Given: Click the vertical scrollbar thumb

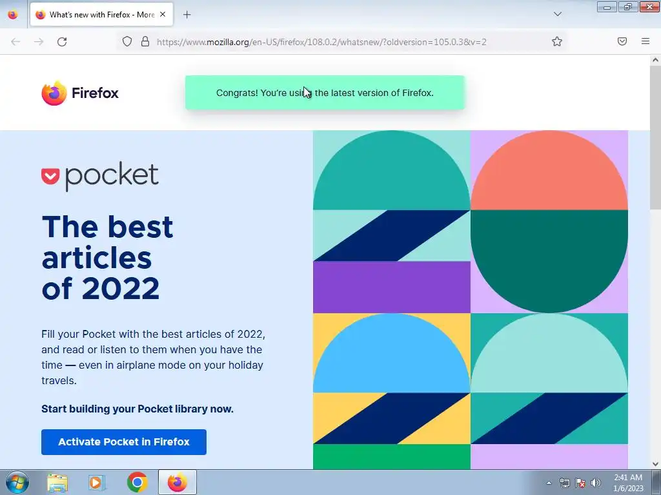Looking at the screenshot, I should click(x=655, y=137).
